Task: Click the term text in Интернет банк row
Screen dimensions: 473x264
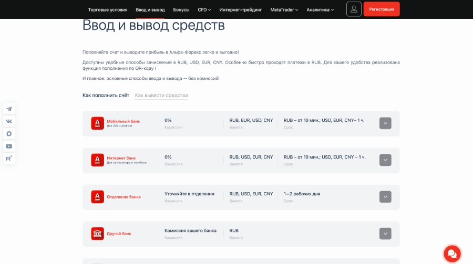Action: tap(325, 157)
